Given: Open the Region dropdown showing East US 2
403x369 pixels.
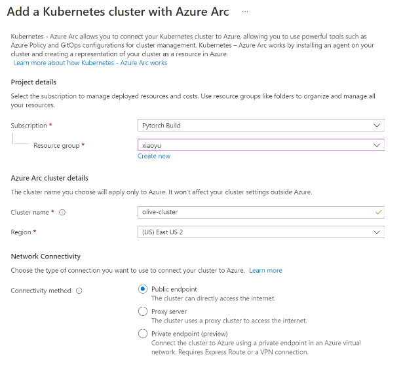Looking at the screenshot, I should pos(261,232).
